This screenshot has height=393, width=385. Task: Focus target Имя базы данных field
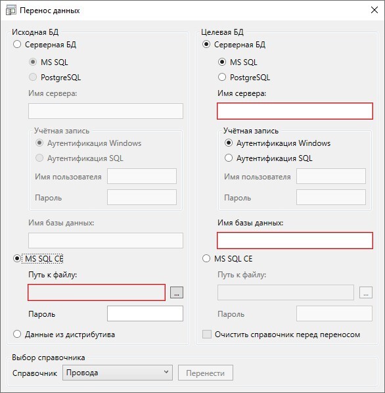(x=295, y=241)
